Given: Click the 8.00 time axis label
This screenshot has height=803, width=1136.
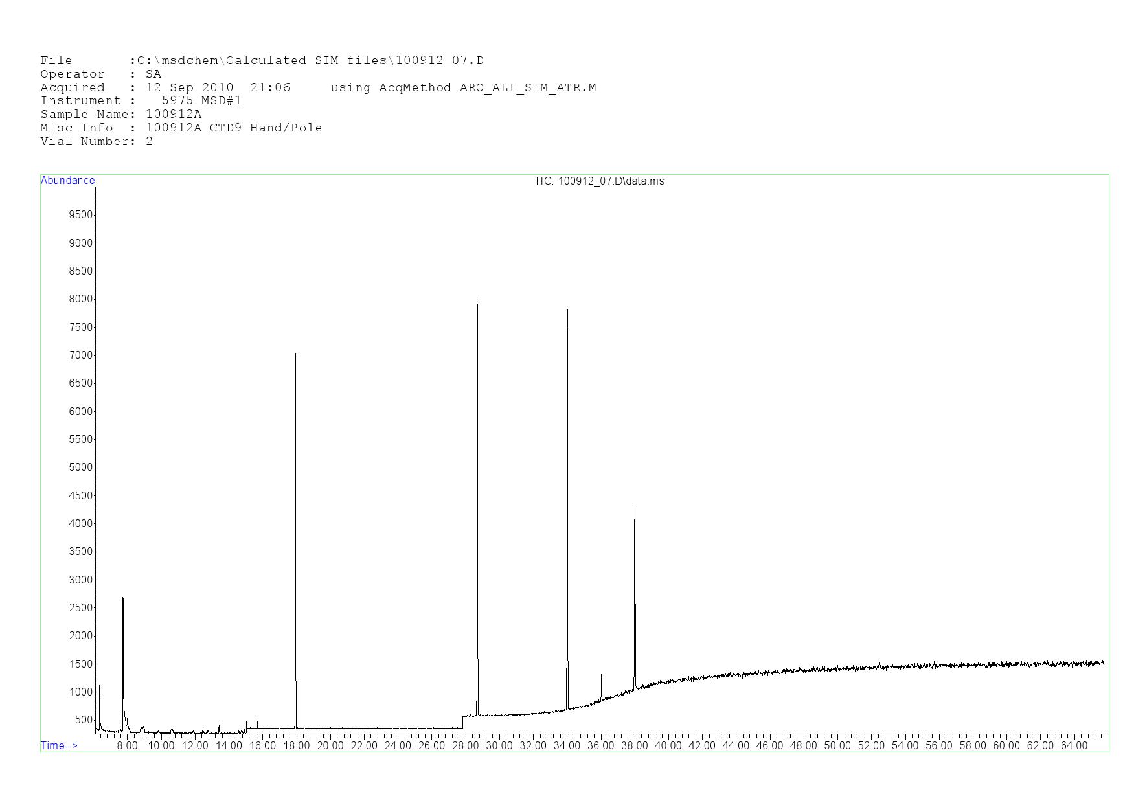Looking at the screenshot, I should click(127, 746).
